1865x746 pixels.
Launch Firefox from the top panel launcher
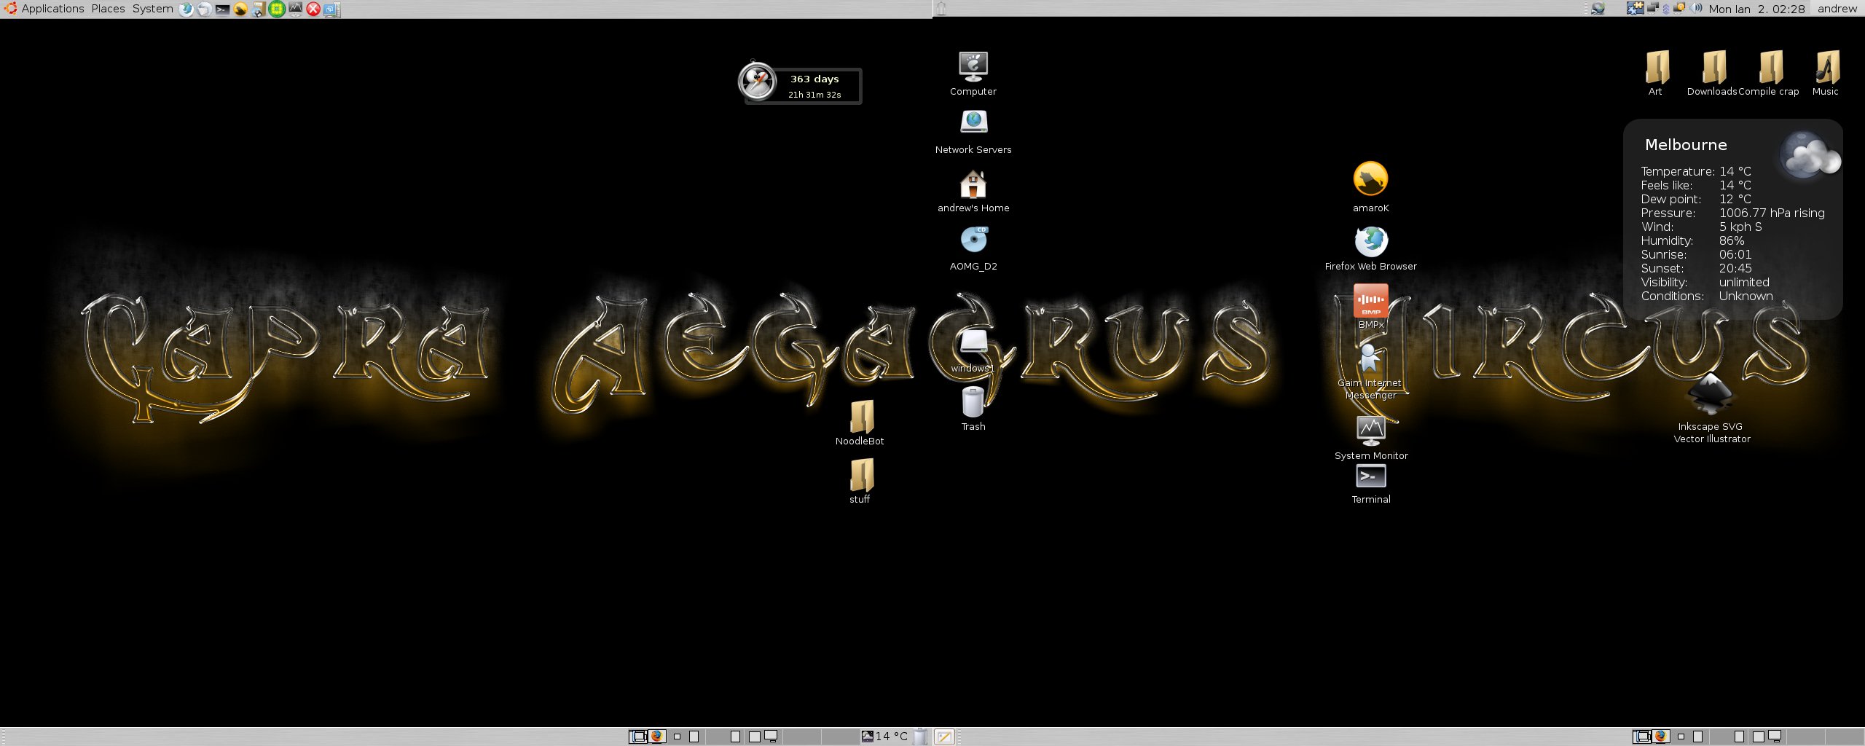point(186,9)
